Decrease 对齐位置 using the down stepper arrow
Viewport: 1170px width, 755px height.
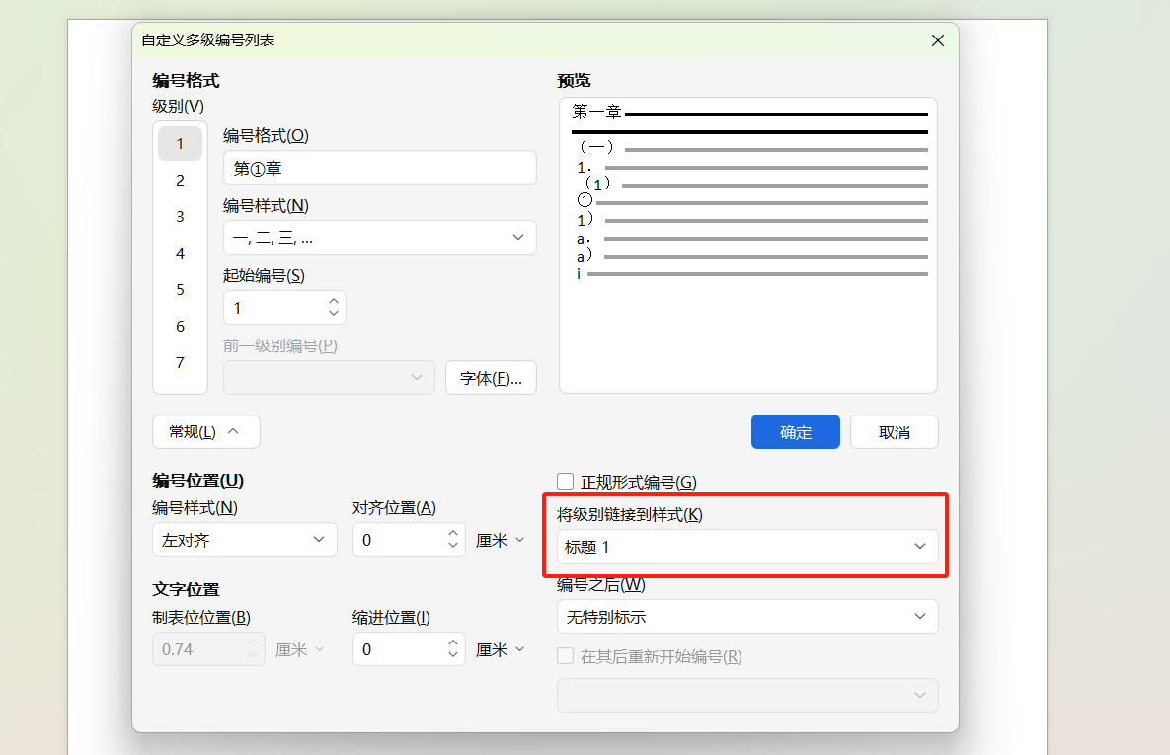(451, 545)
